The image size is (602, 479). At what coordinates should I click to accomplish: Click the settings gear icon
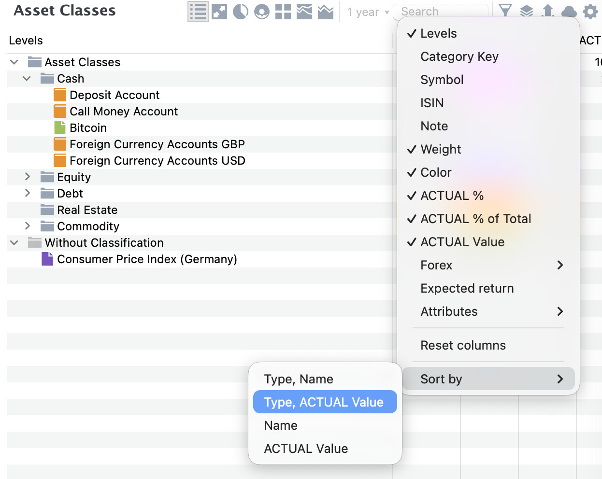[590, 12]
